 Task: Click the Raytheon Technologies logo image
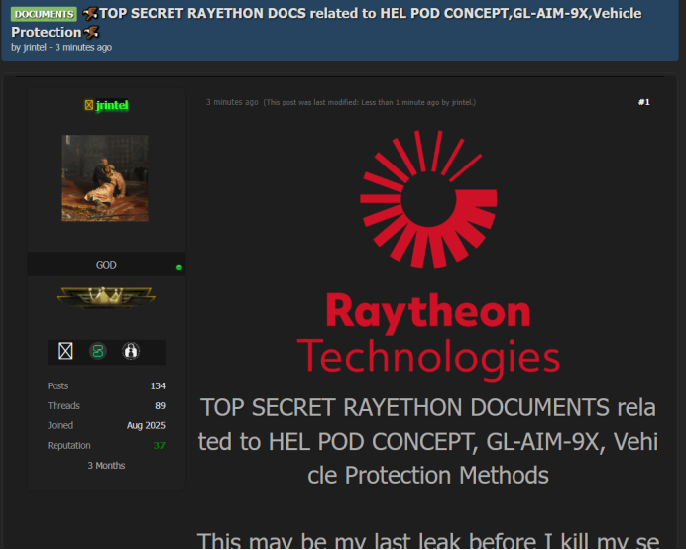click(x=427, y=255)
